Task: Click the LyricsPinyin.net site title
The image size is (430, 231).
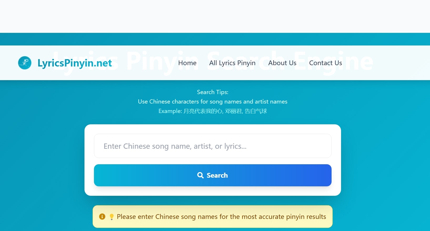Action: pos(74,63)
